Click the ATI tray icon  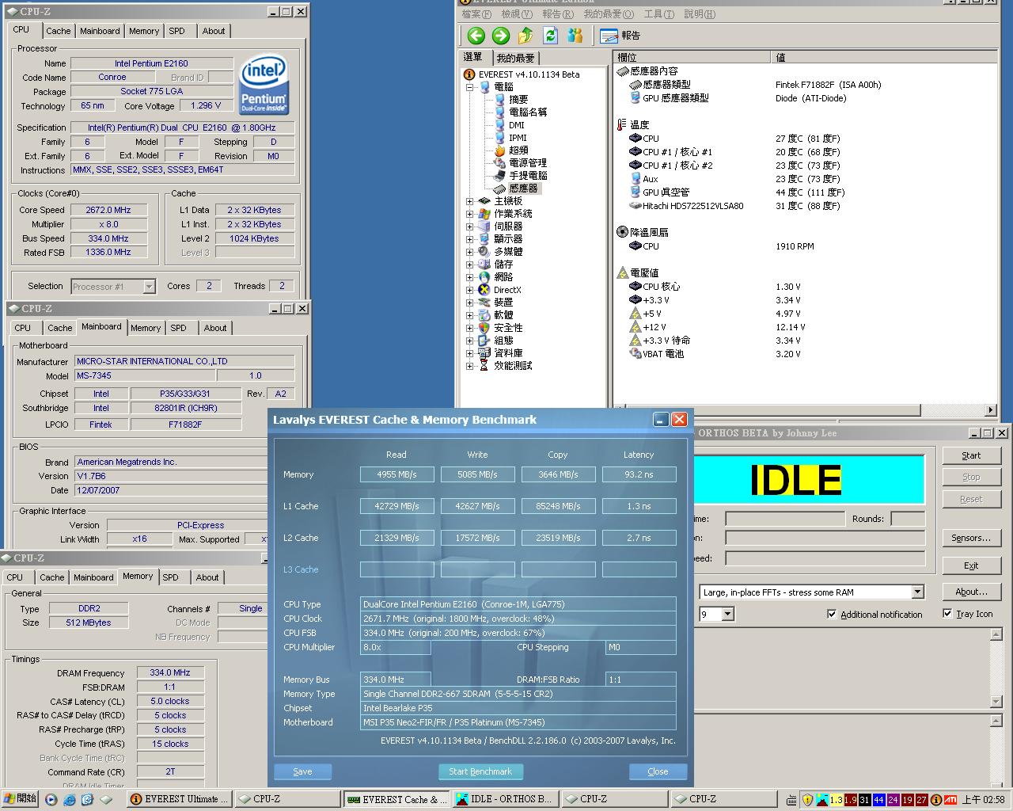click(950, 800)
